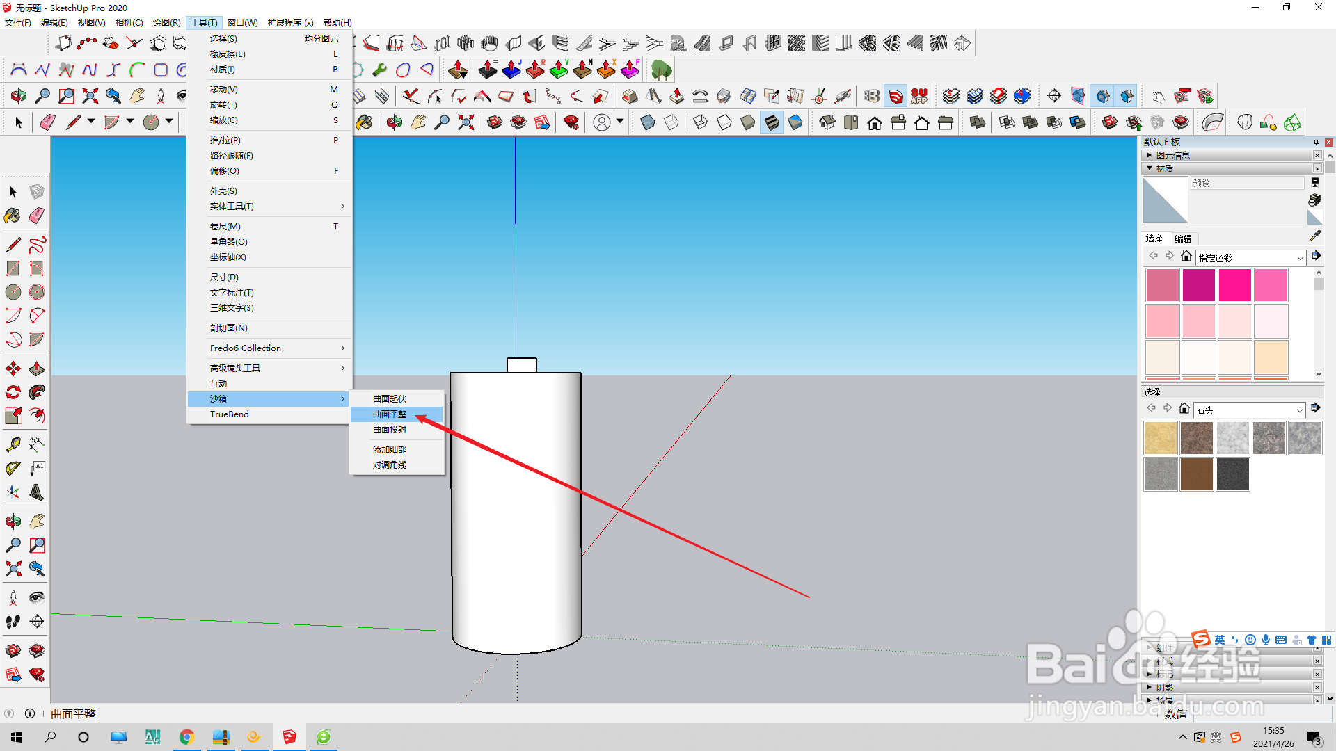Select the Eraser tool in left toolbar
The width and height of the screenshot is (1336, 751).
pyautogui.click(x=37, y=216)
